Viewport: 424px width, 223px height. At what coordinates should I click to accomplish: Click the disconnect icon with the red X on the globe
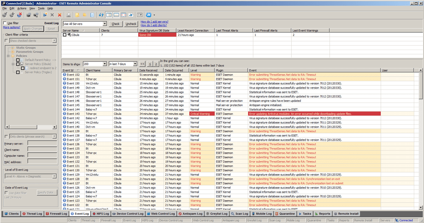click(x=19, y=15)
